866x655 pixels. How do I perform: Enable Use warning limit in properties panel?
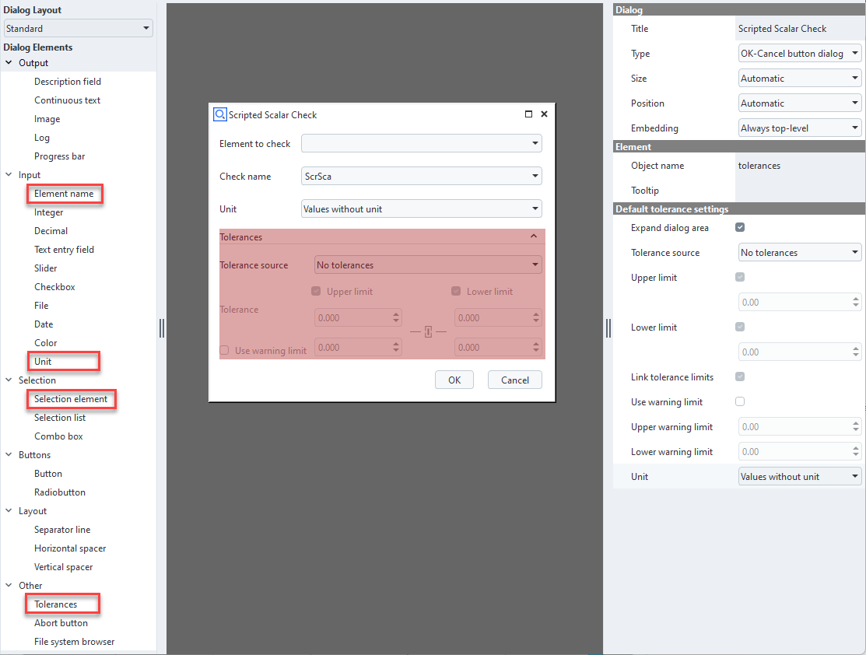[x=740, y=402]
